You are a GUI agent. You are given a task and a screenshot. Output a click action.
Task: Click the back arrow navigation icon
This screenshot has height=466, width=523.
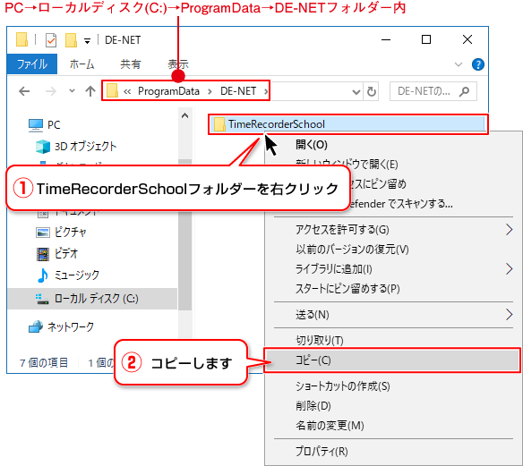[24, 91]
